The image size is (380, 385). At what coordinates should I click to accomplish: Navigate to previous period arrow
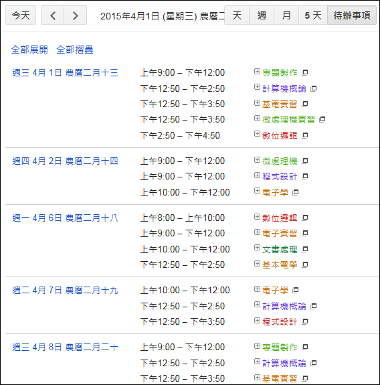coord(52,15)
